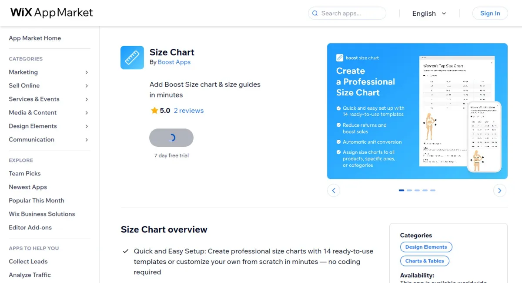
Task: Click the gold star beside the 5.0 rating
Action: (154, 110)
